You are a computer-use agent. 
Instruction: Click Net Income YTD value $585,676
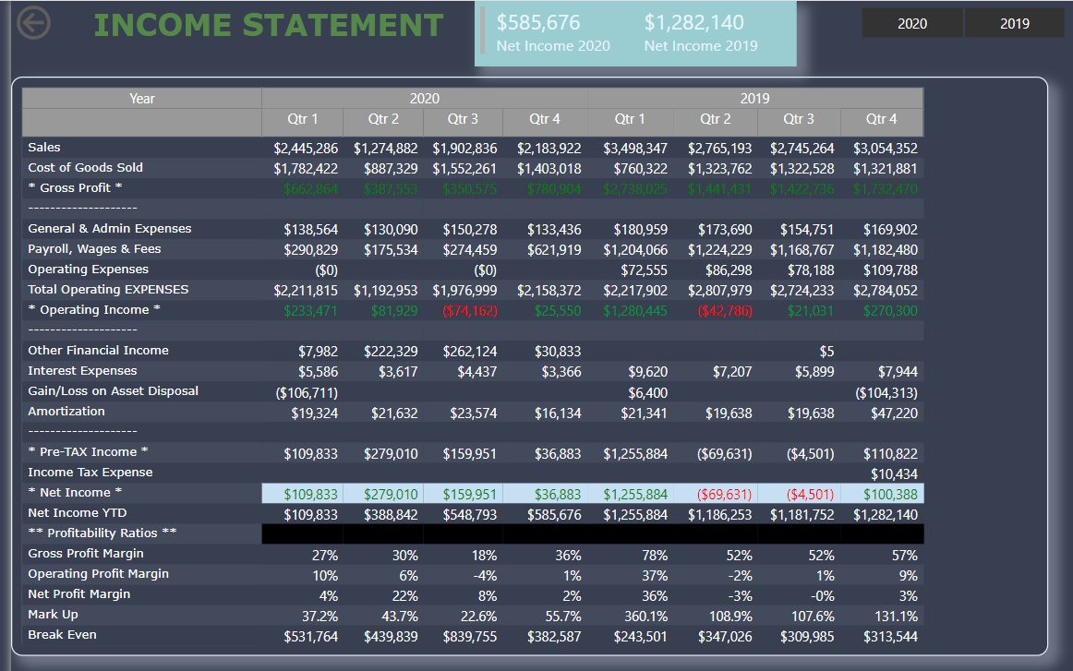[x=554, y=515]
